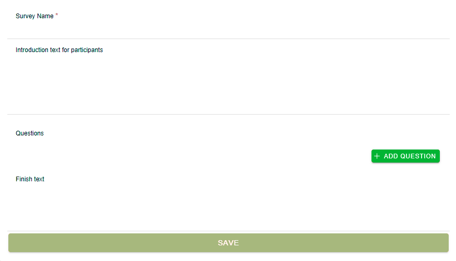
Task: Select the 'Introduction text for participants' label
Action: (x=59, y=50)
